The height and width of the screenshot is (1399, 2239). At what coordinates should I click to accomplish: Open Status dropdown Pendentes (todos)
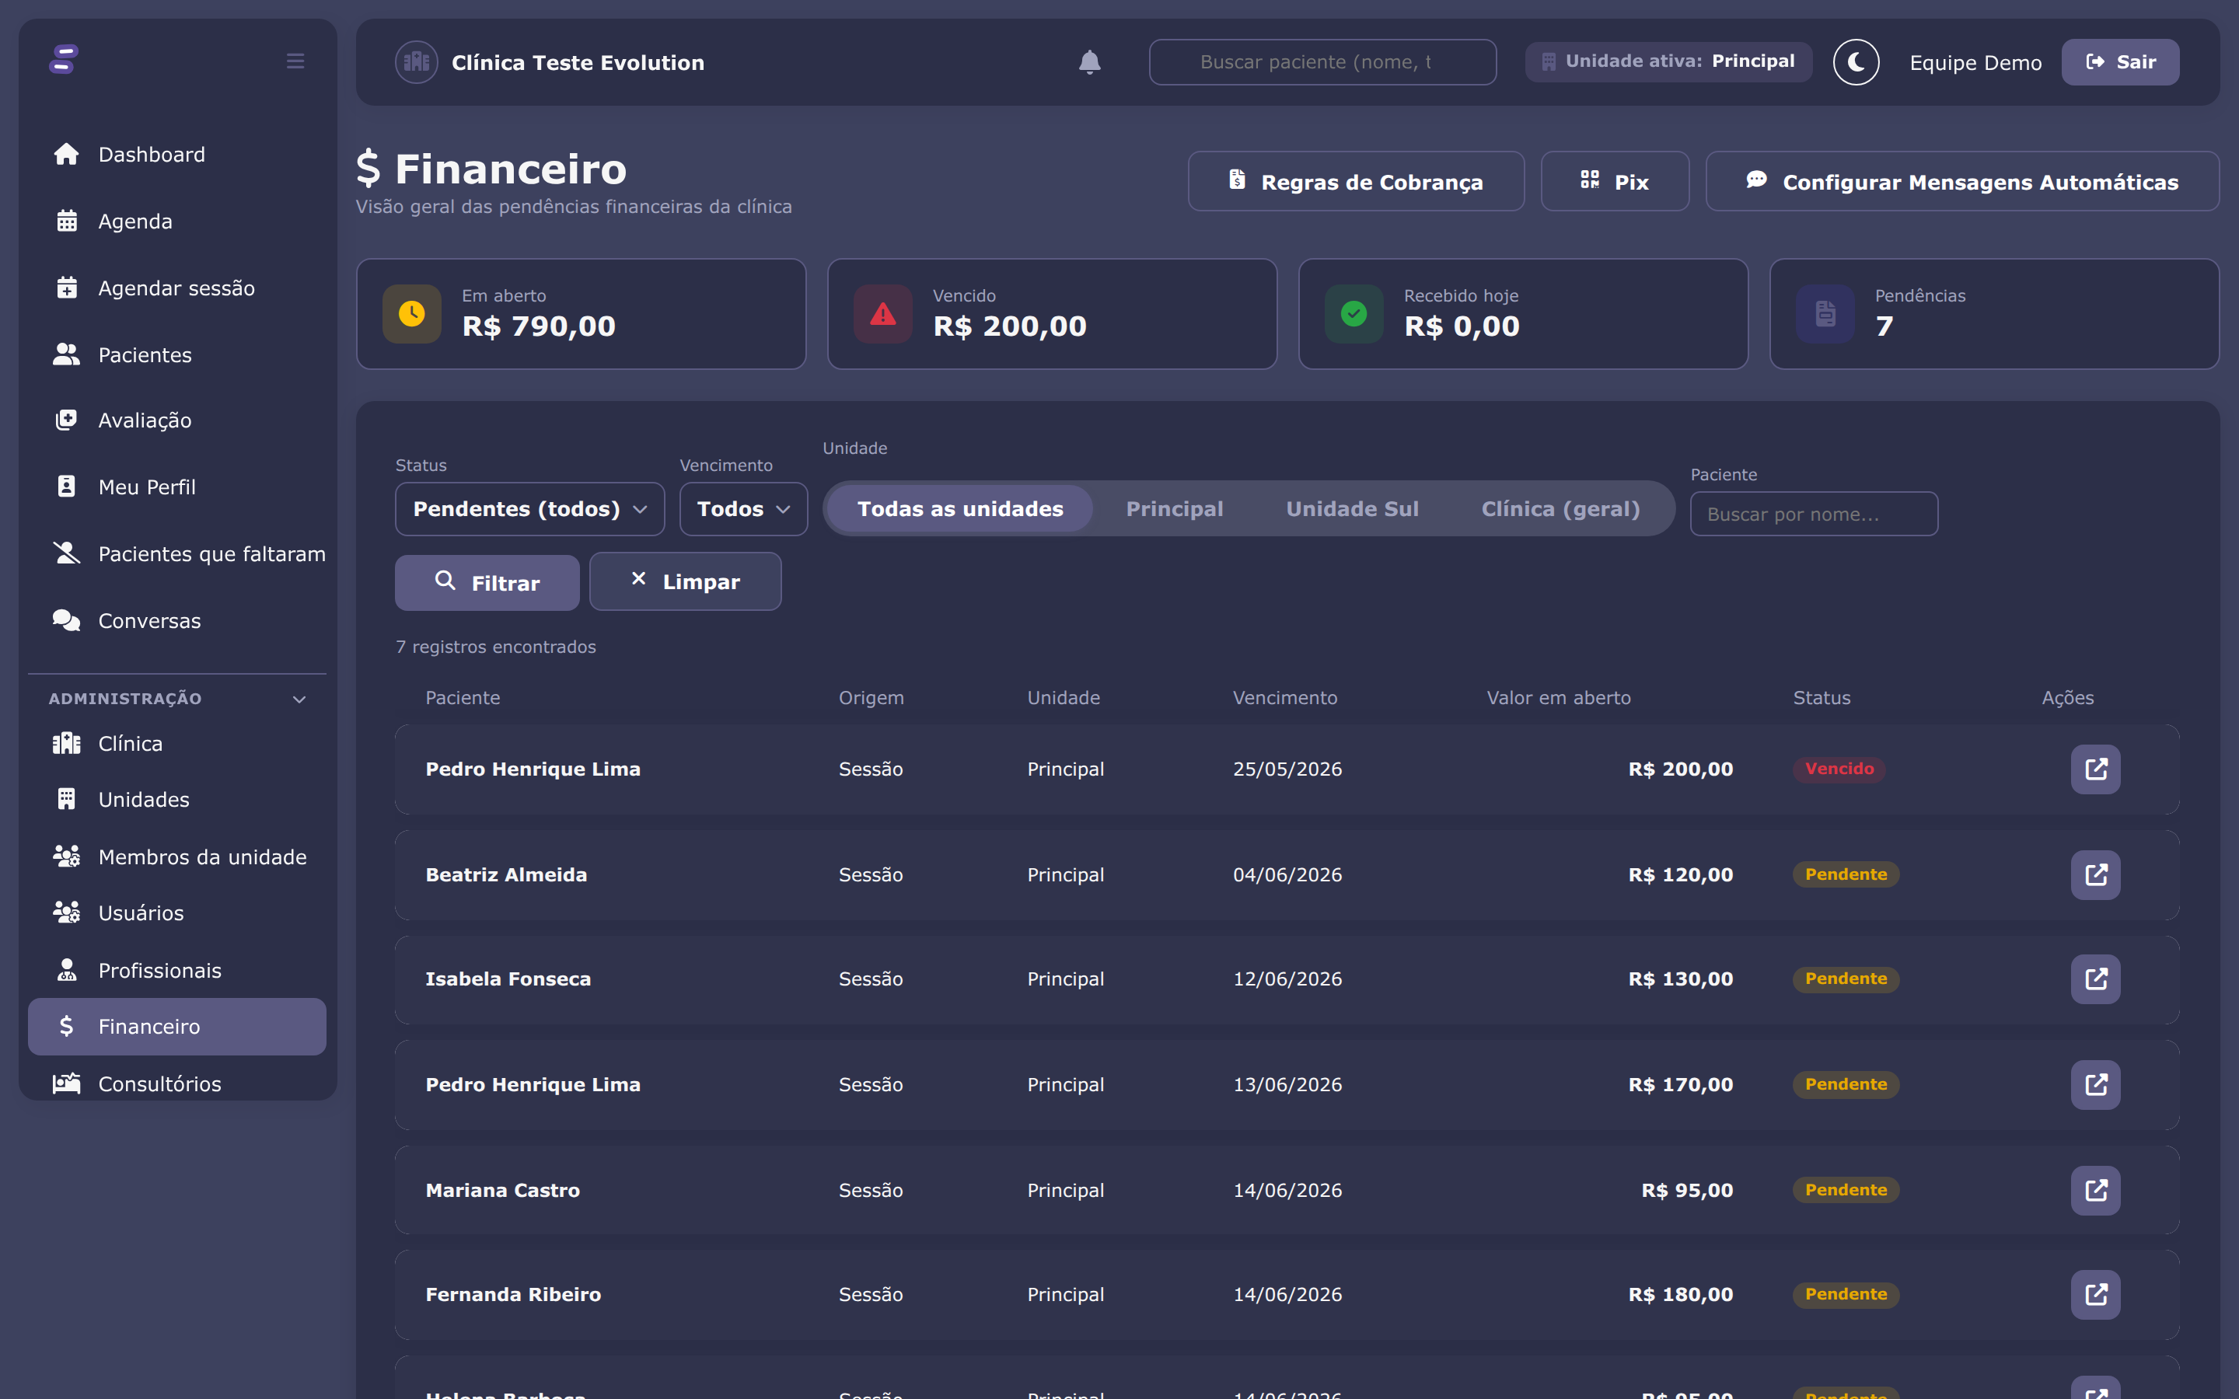529,509
